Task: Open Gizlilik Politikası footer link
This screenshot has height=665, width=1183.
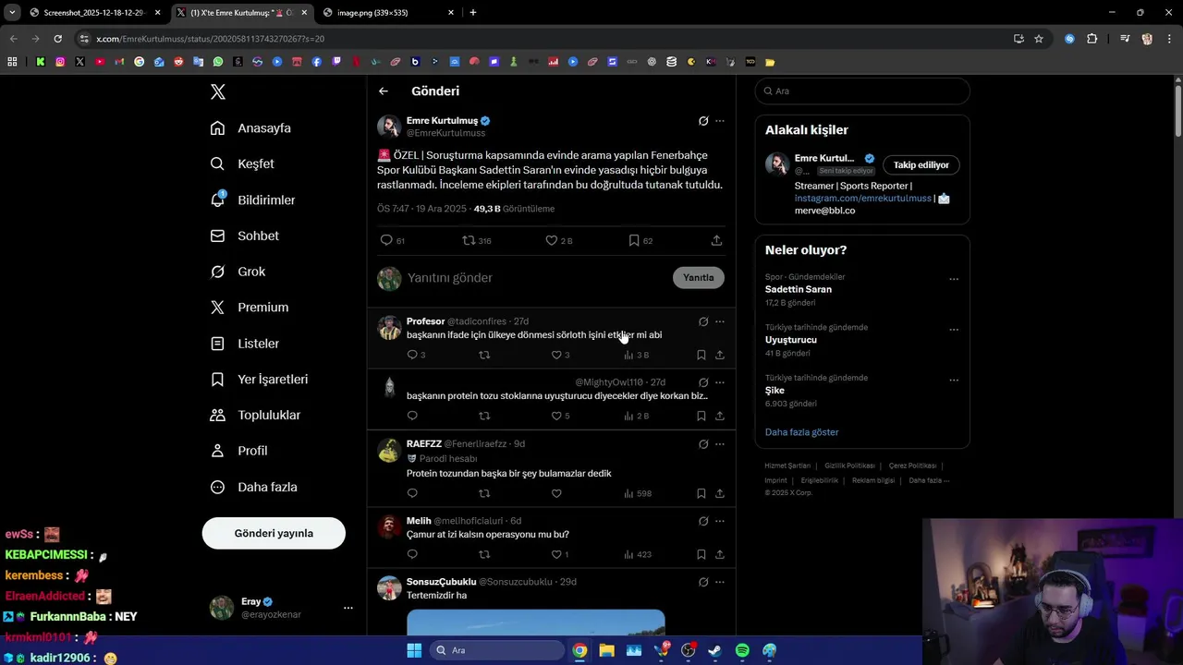Action: click(850, 465)
